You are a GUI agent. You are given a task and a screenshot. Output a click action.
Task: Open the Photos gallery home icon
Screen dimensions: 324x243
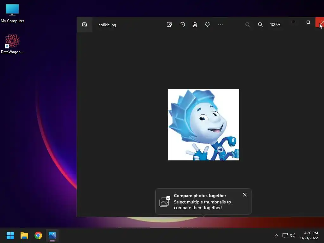[84, 25]
